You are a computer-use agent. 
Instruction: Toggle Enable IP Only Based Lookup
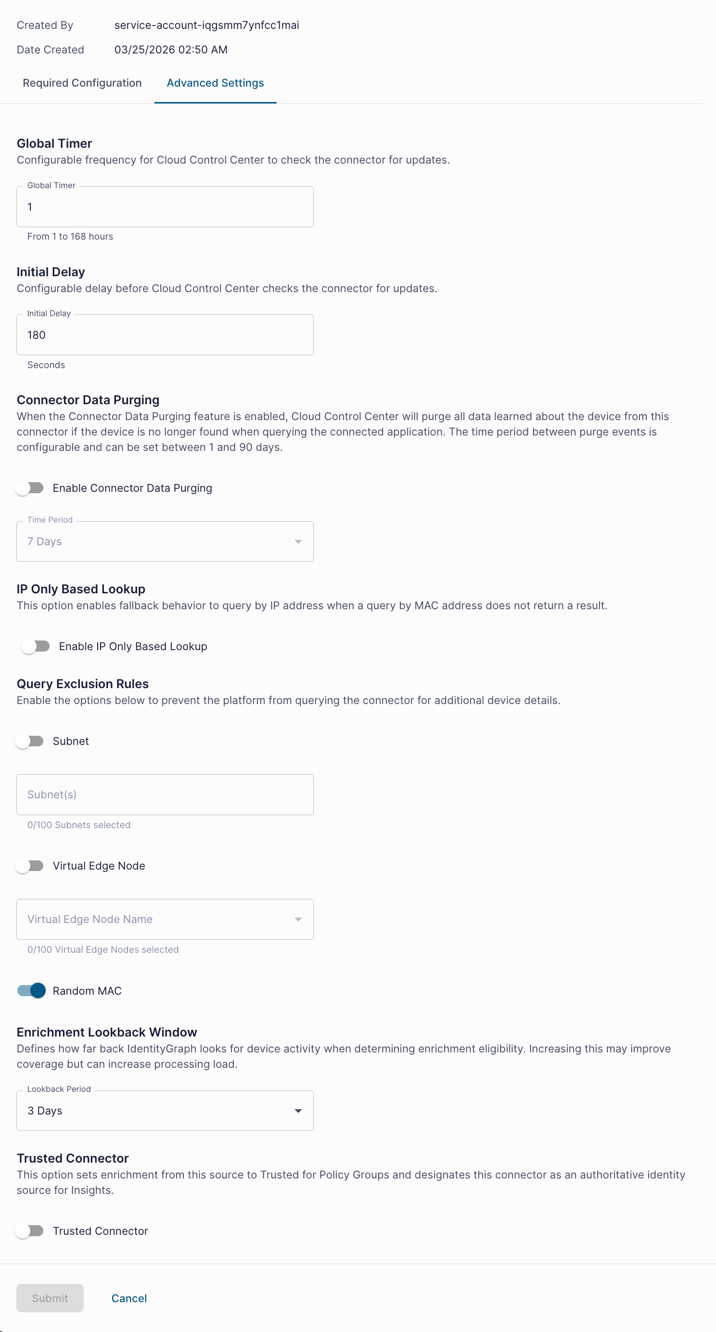pyautogui.click(x=36, y=646)
